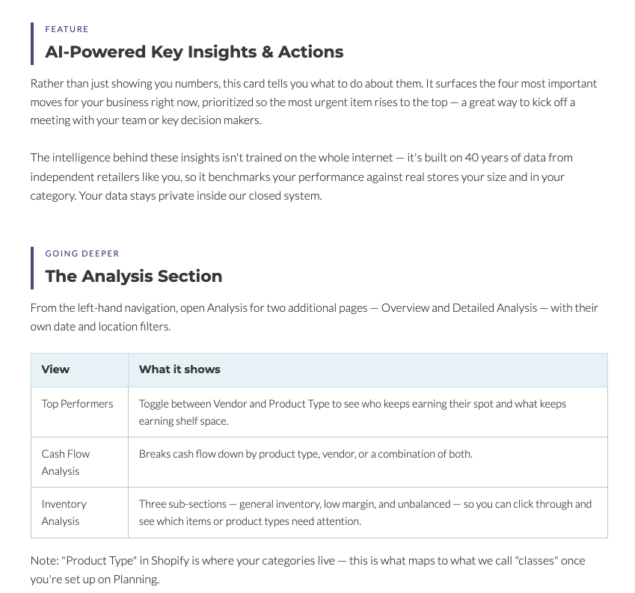Image resolution: width=635 pixels, height=593 pixels.
Task: Click the paragraph starting 'The intelligence behind these insights'
Action: pos(301,177)
